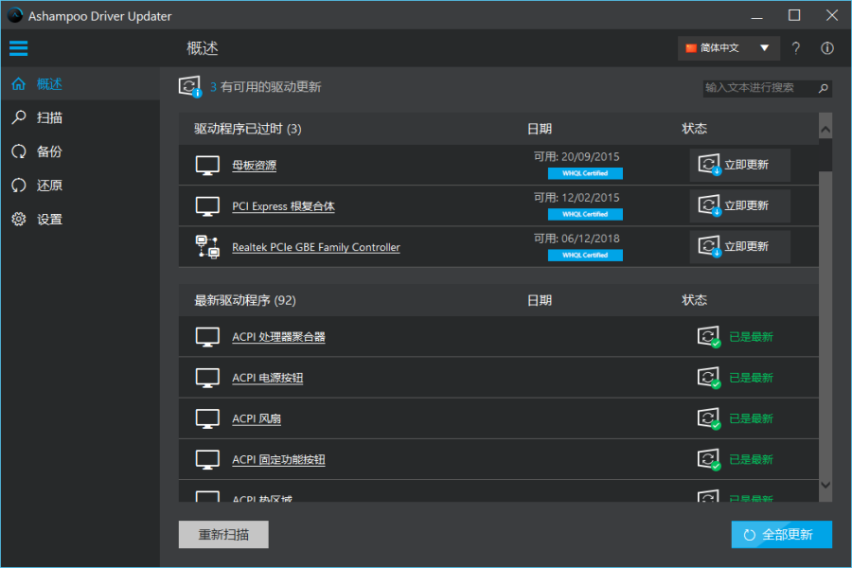Viewport: 852px width, 568px height.
Task: Open 设置 settings page in sidebar
Action: pos(80,219)
